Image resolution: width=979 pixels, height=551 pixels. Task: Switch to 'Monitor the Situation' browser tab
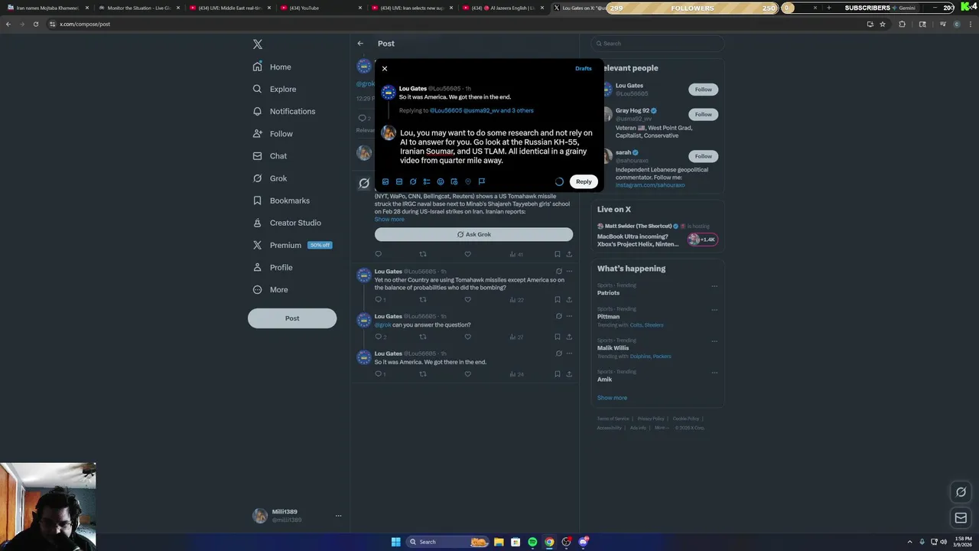138,8
